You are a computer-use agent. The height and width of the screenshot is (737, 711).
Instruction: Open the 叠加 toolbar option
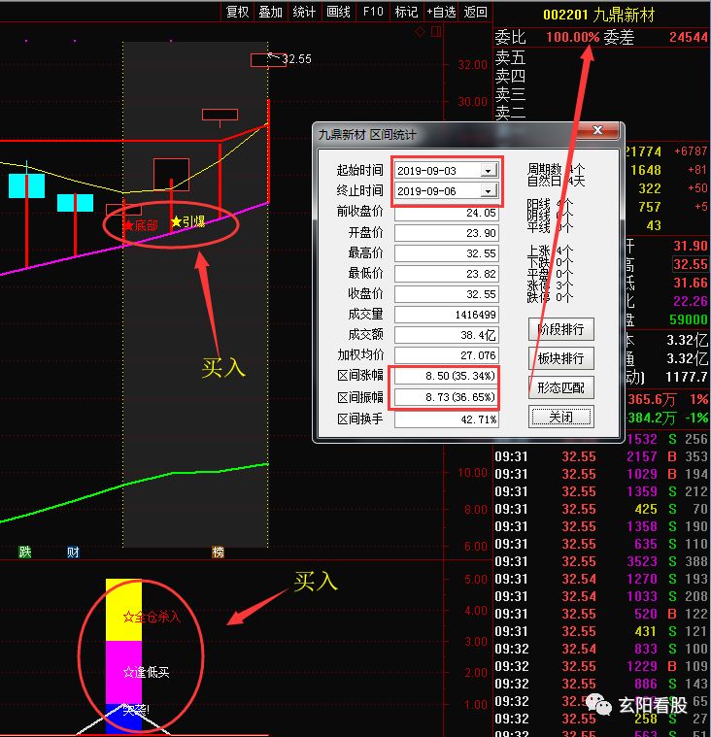[x=270, y=12]
